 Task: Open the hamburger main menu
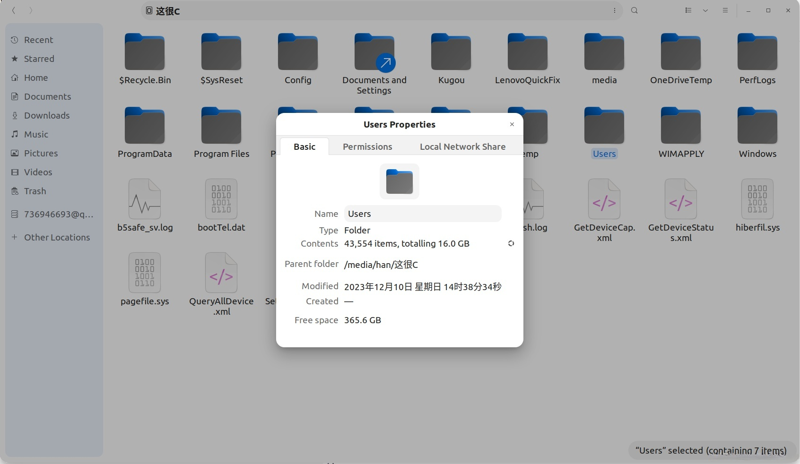725,10
